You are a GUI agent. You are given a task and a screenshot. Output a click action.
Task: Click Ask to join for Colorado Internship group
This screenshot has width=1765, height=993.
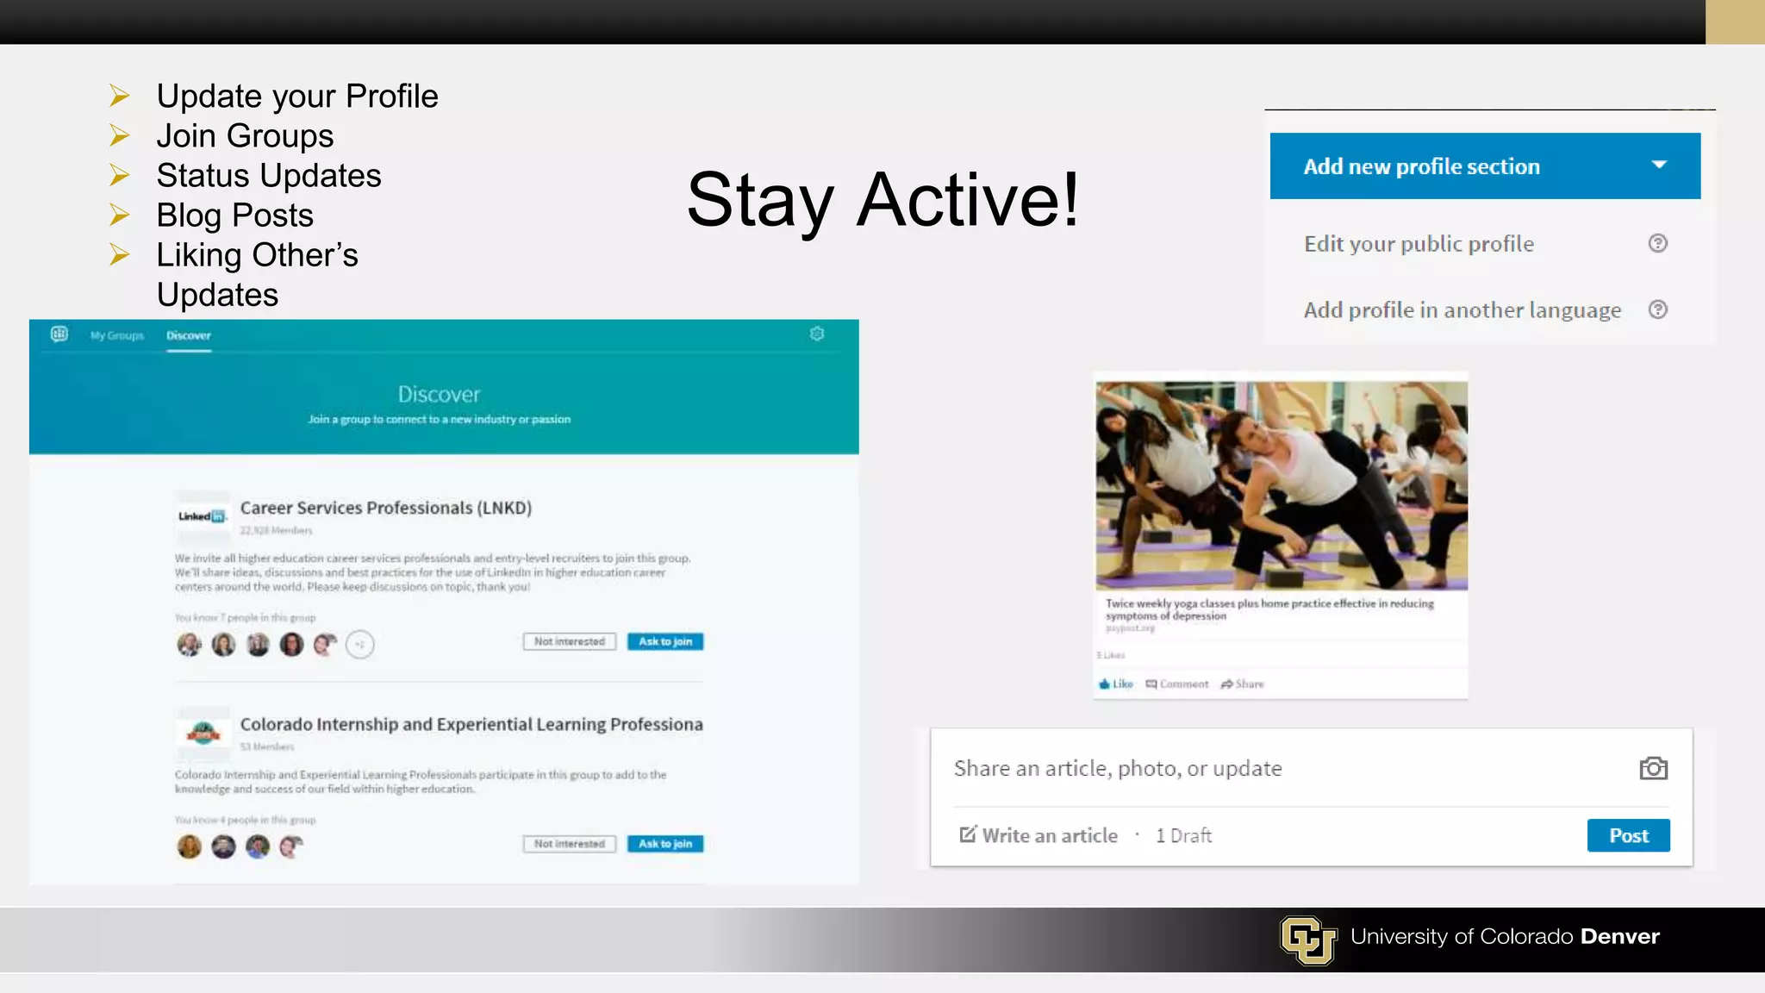point(665,844)
